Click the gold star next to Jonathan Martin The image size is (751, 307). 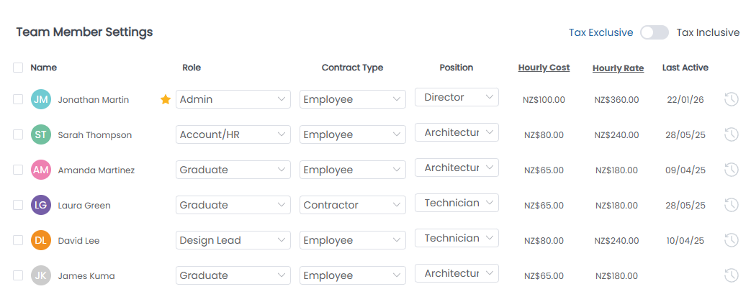click(x=166, y=99)
